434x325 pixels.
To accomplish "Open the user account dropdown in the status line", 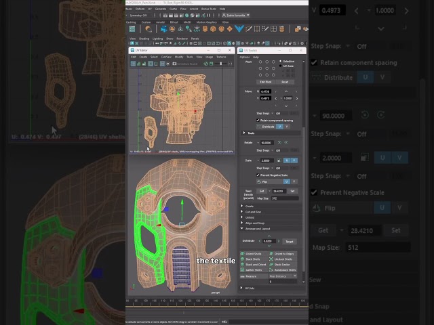I will click(x=236, y=15).
